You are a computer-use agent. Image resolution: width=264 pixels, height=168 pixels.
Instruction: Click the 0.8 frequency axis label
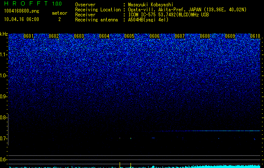point(3,118)
